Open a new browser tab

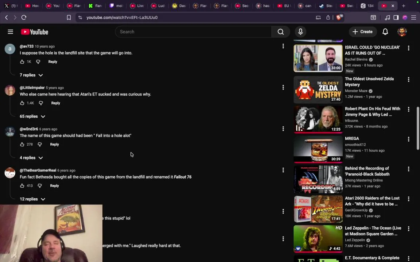[x=404, y=5]
